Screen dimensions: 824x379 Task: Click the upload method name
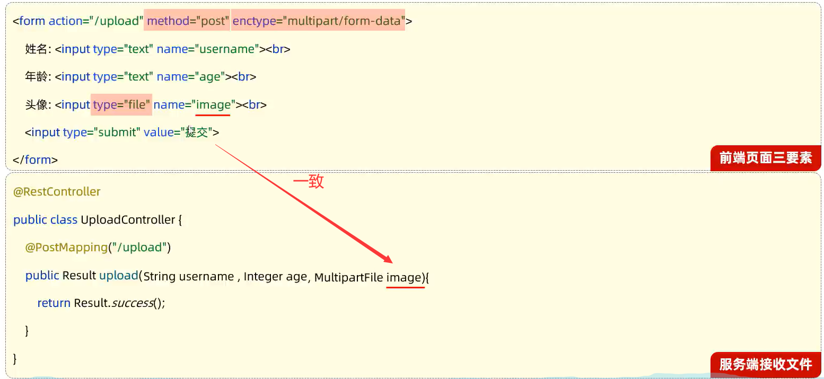(119, 276)
